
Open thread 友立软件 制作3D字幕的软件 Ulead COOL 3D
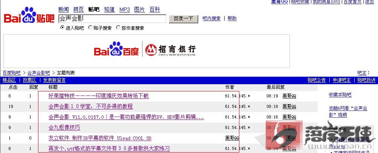click(x=100, y=138)
